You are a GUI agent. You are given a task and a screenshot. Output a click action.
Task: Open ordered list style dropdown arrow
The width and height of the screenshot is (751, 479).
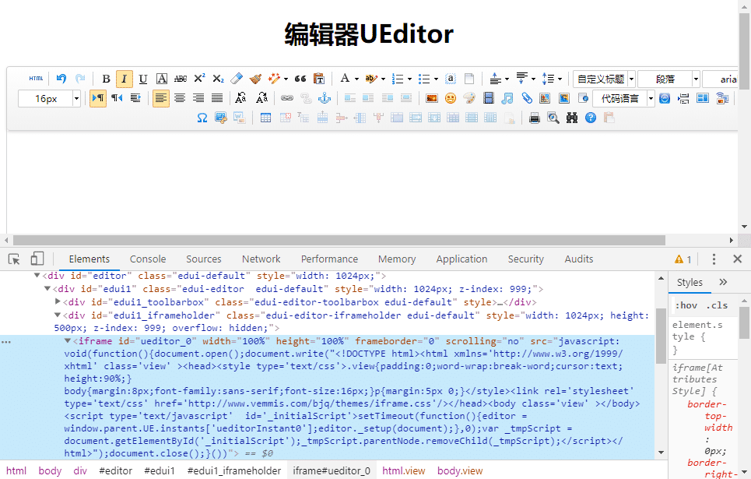[x=409, y=79]
